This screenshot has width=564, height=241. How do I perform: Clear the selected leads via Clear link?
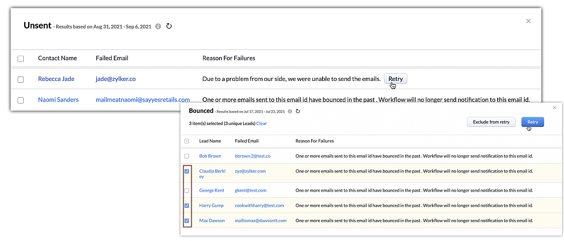coord(261,124)
